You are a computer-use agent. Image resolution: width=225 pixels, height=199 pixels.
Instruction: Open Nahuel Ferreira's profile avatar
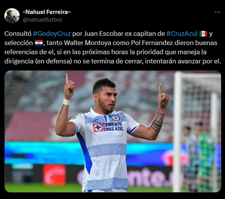coord(12,16)
